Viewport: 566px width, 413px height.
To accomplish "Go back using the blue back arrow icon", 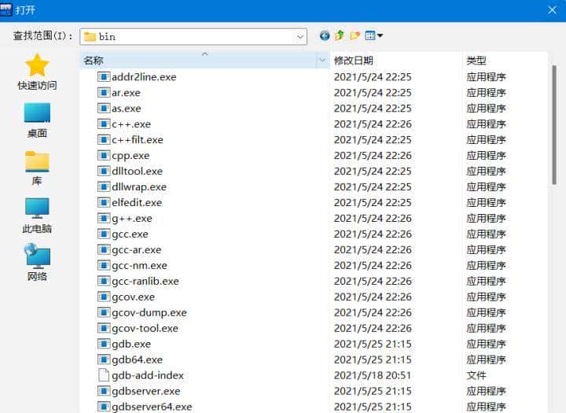I will pyautogui.click(x=325, y=35).
